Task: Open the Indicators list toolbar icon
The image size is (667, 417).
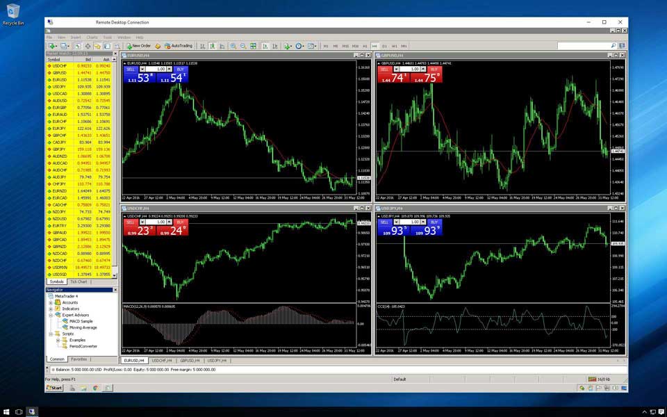Action: (288, 46)
